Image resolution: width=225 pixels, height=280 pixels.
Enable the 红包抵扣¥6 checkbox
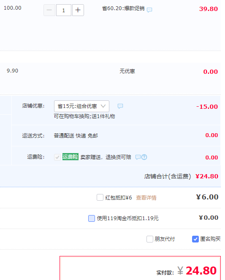(x=100, y=197)
